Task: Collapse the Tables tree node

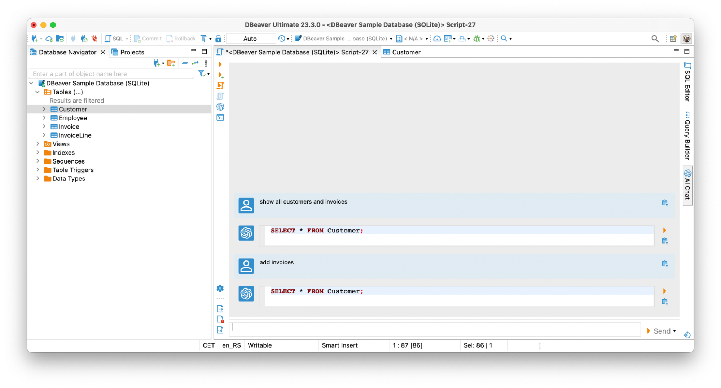Action: (x=38, y=92)
